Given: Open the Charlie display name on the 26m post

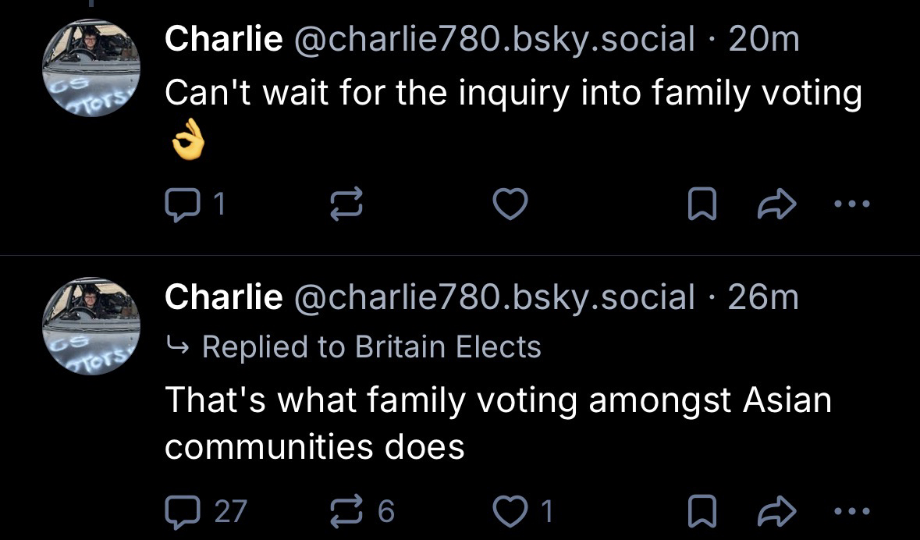Looking at the screenshot, I should (x=223, y=297).
